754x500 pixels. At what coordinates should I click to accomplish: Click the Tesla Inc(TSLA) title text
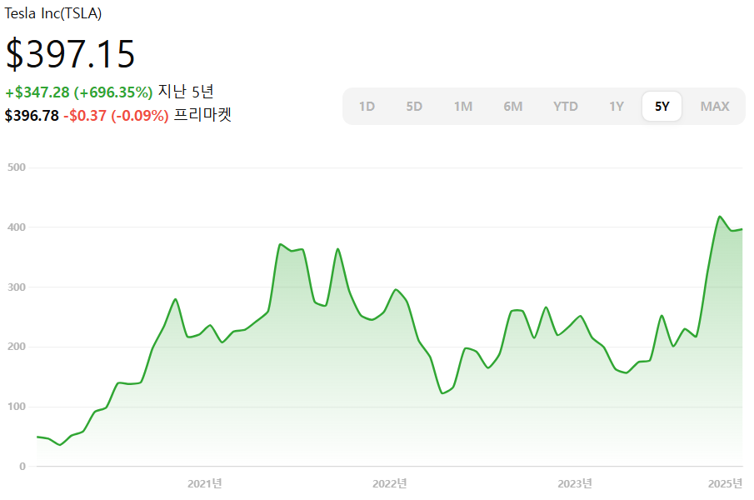pyautogui.click(x=52, y=13)
